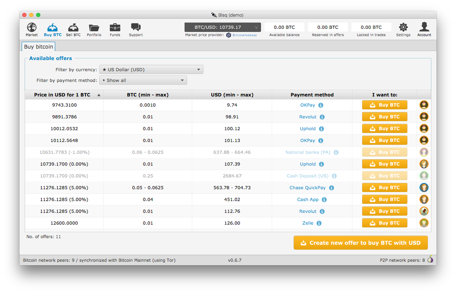Viewport: 456px width, 293px height.
Task: Click the v0.6.7 version label
Action: tap(235, 260)
